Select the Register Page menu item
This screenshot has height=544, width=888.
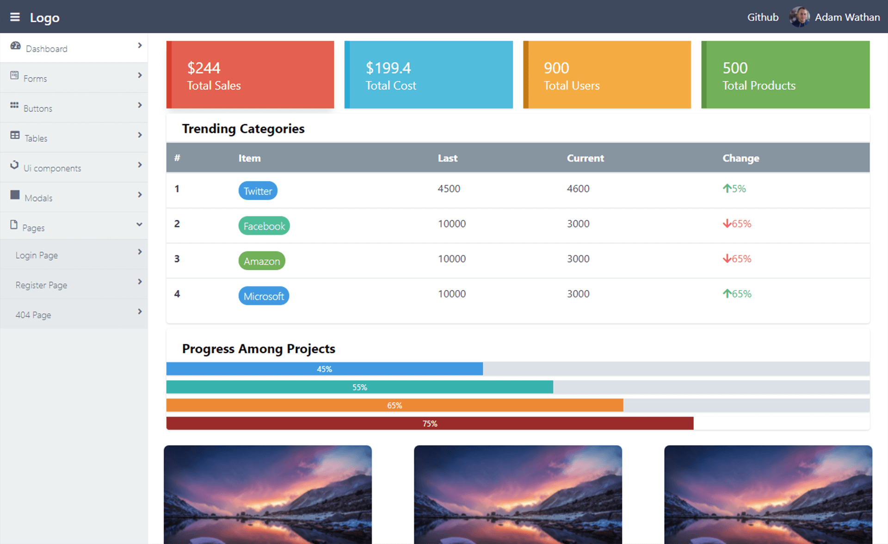coord(41,284)
